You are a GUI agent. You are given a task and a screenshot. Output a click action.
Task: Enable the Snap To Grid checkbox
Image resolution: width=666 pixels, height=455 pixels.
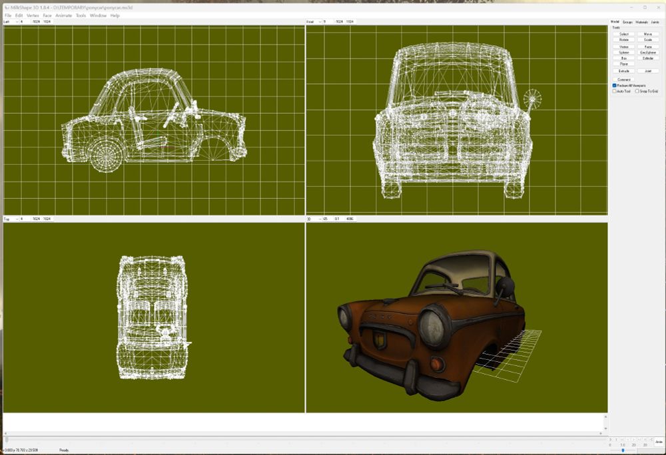coord(637,91)
